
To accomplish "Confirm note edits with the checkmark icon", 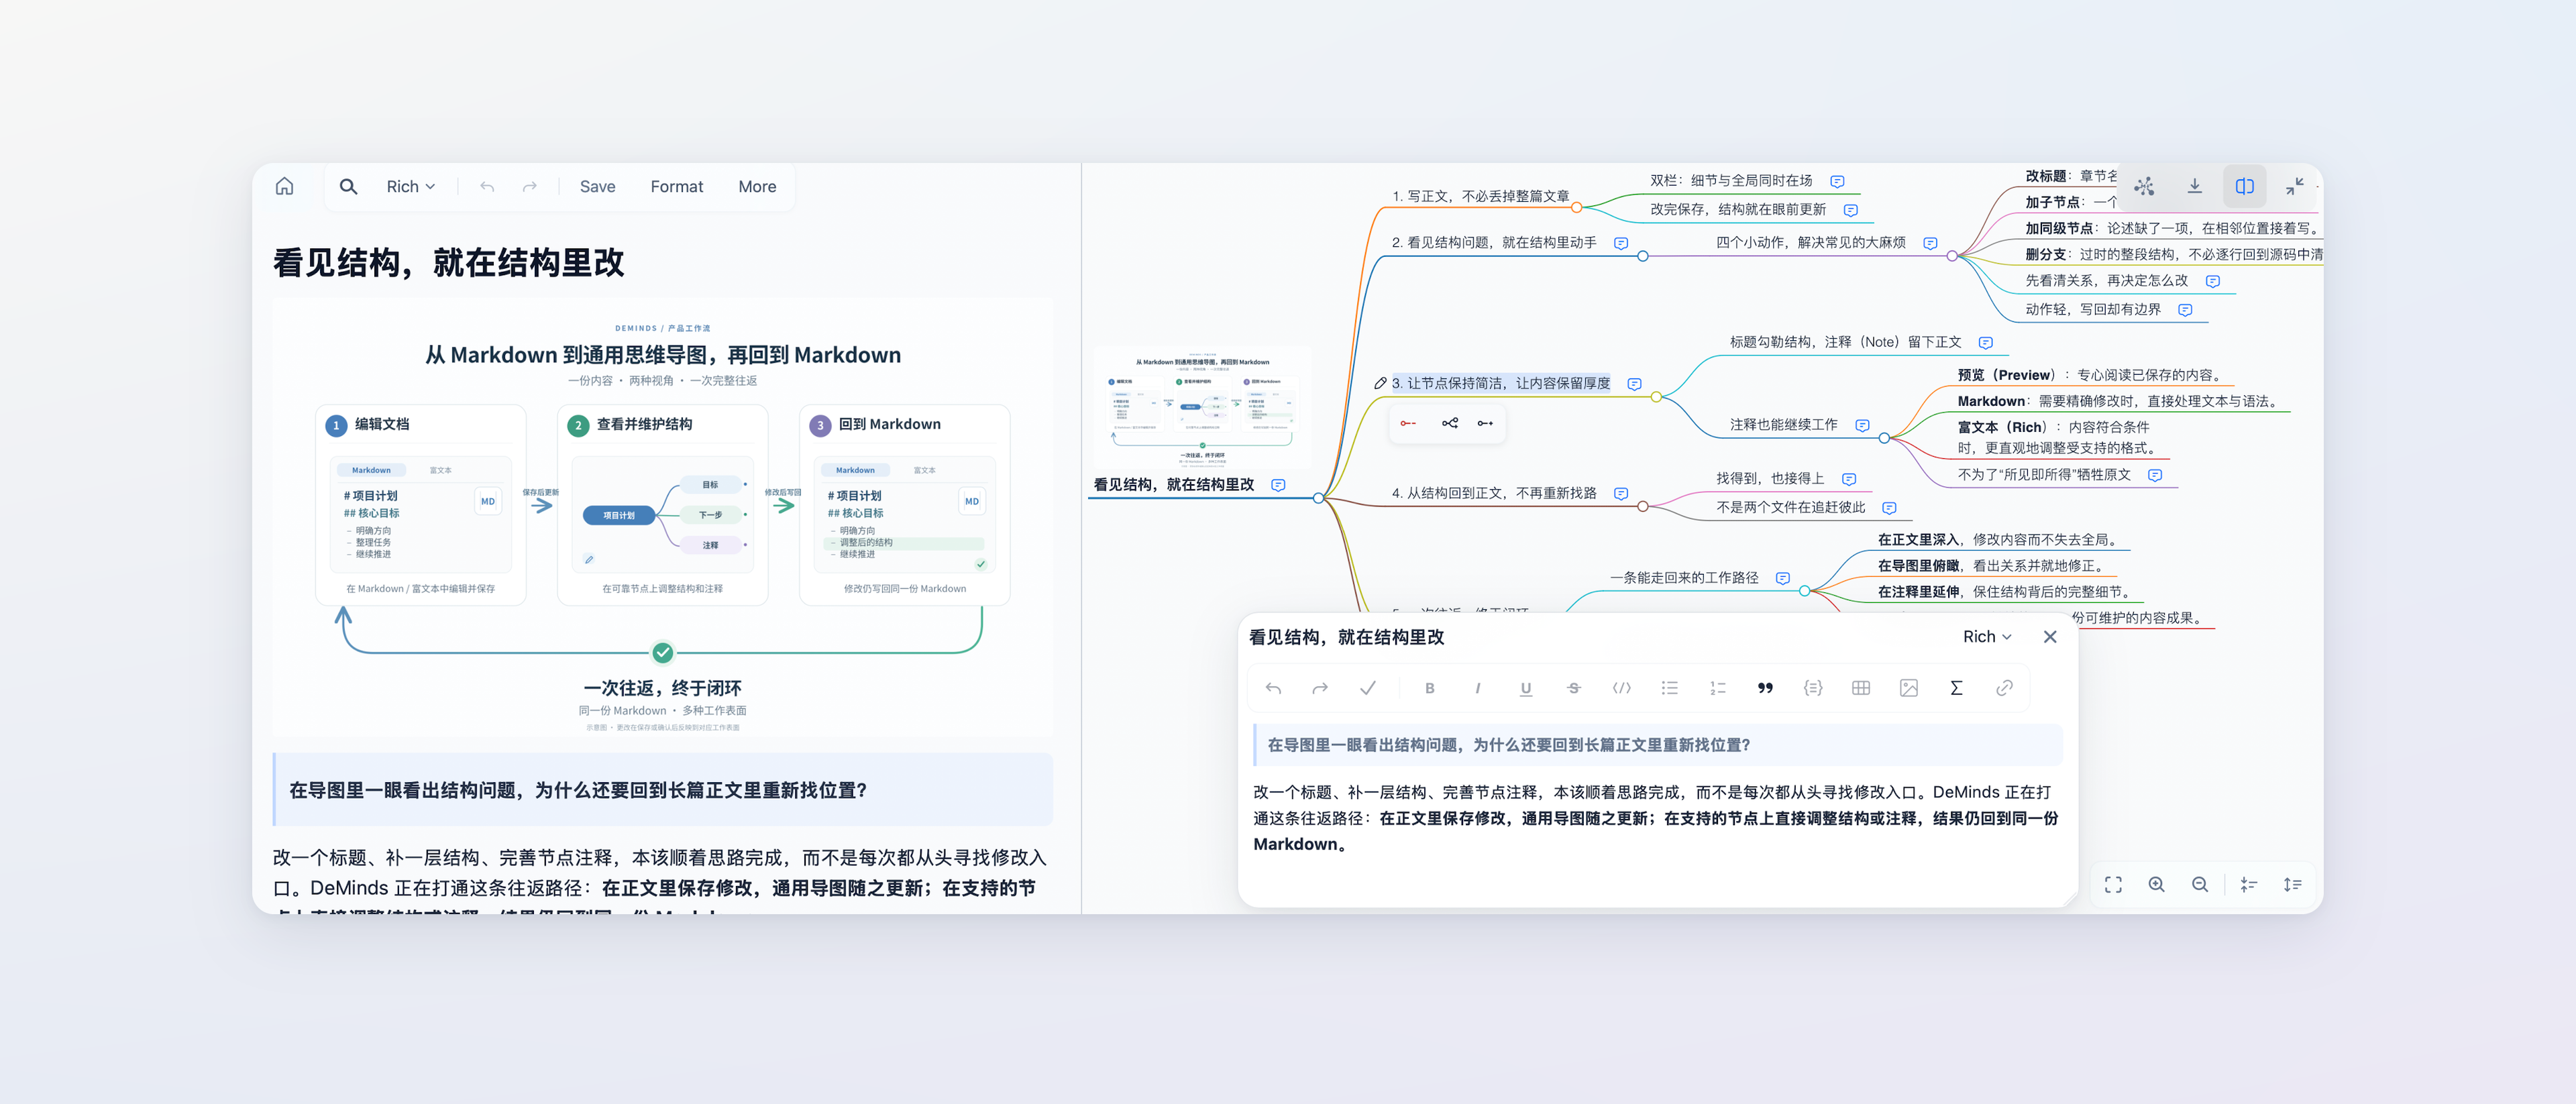I will (1368, 688).
